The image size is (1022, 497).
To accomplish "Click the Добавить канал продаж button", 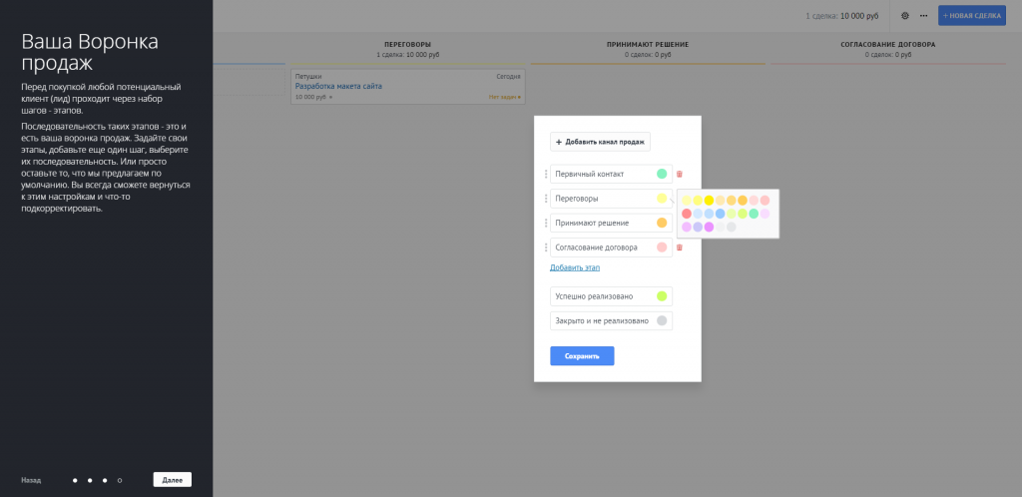I will point(601,143).
